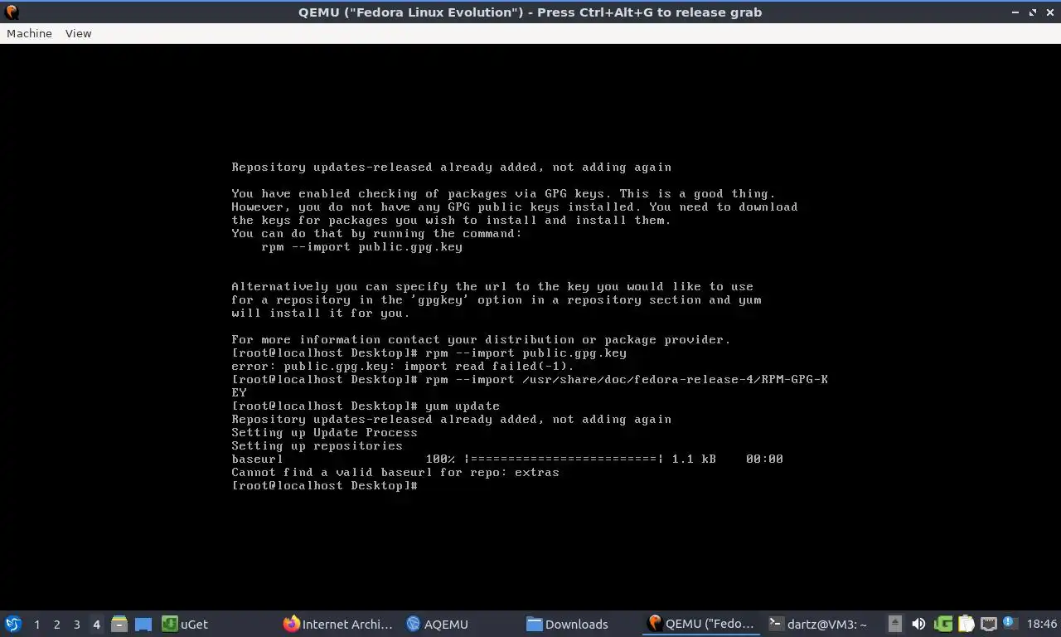Click 'You have enabled checking of packages' line
The height and width of the screenshot is (637, 1061).
(x=503, y=193)
